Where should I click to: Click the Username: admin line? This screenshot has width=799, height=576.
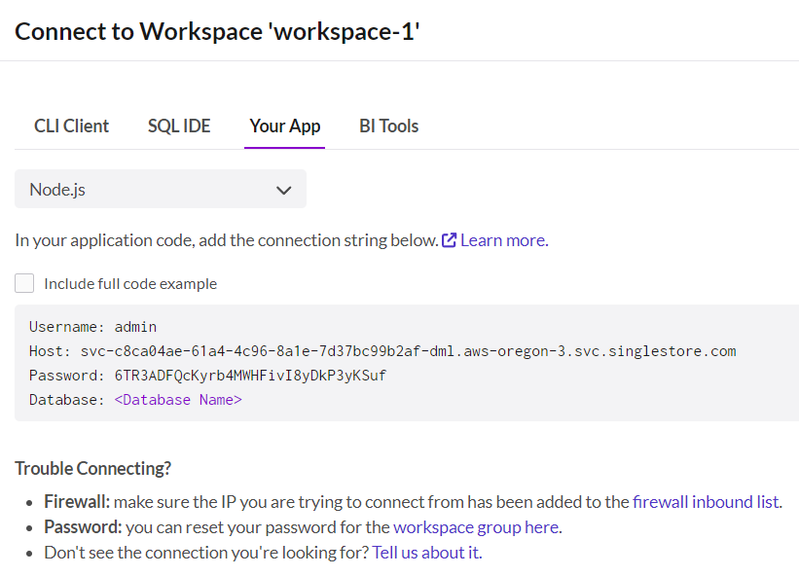[x=92, y=327]
